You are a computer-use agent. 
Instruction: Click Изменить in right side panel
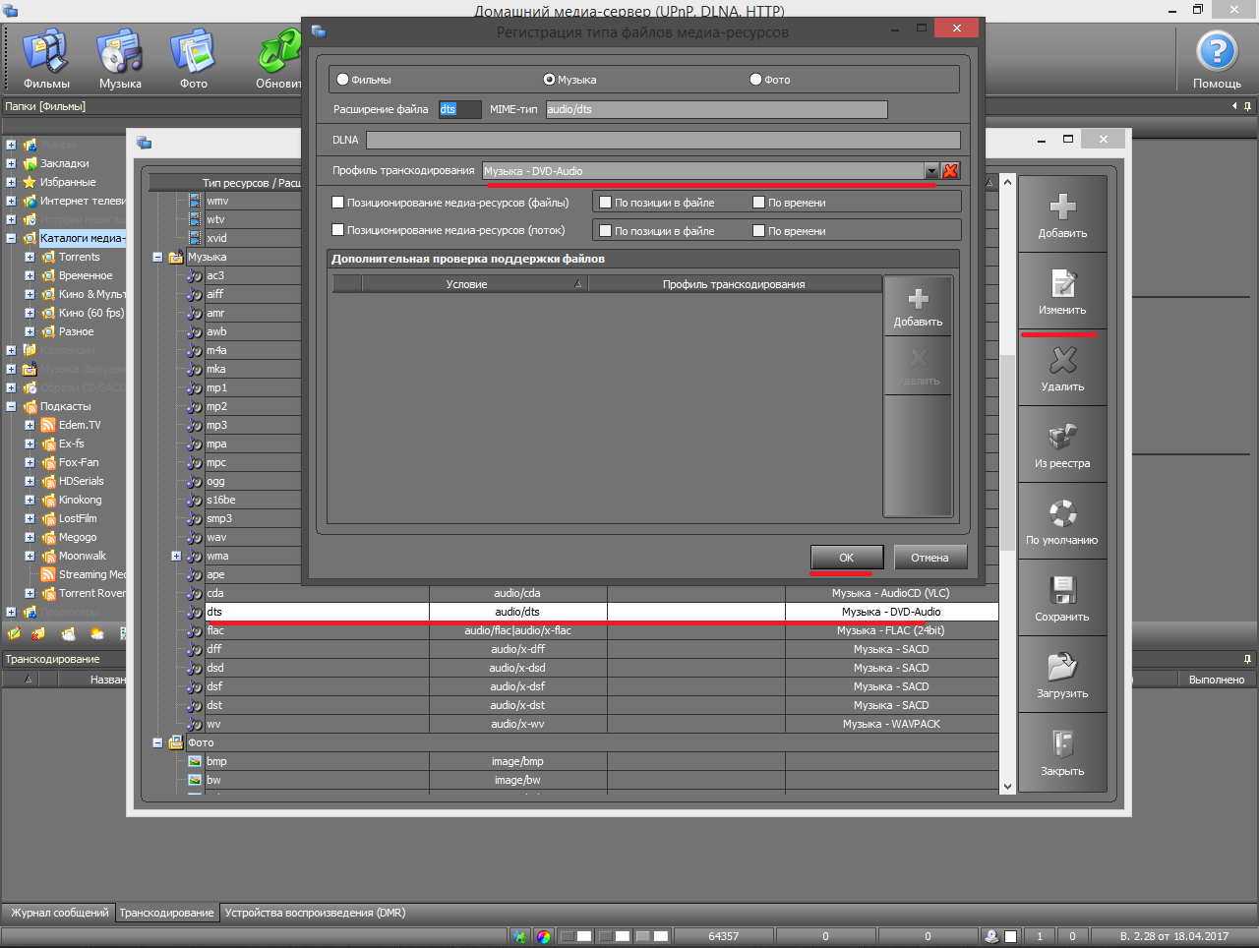click(1062, 292)
